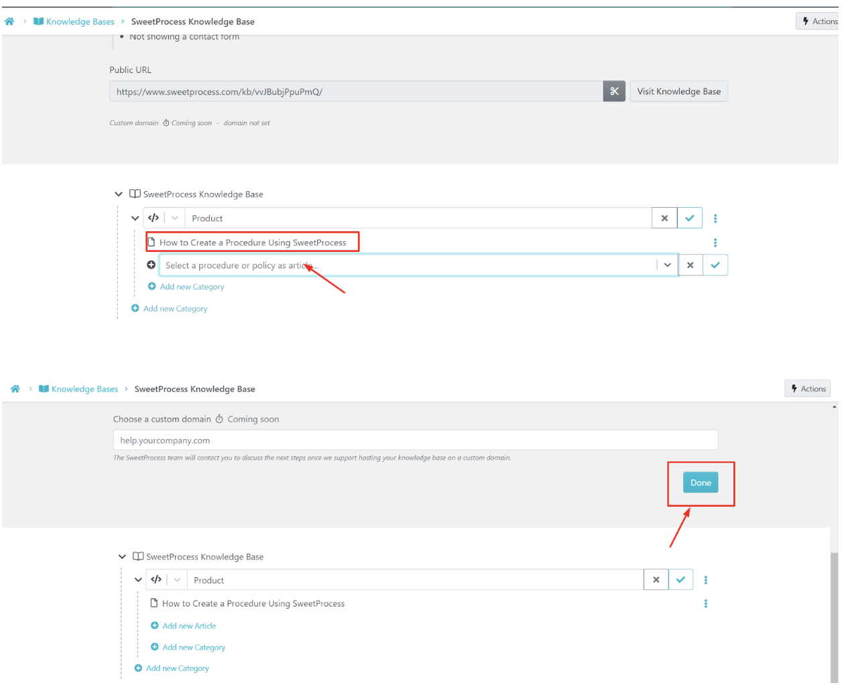Collapse Product category chevron in the upper screenshot
The width and height of the screenshot is (842, 685).
click(x=135, y=219)
